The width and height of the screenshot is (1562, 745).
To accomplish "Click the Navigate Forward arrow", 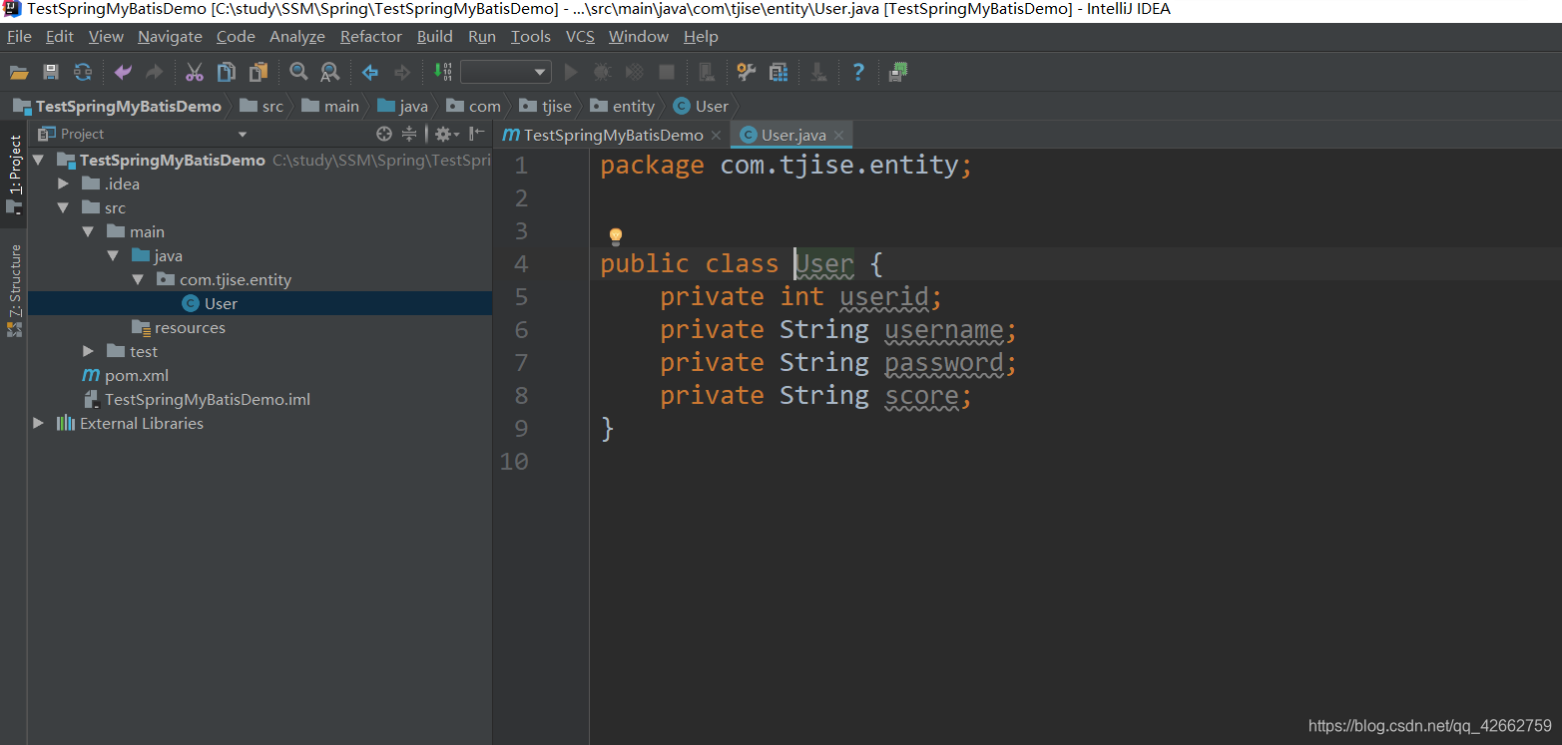I will [402, 72].
